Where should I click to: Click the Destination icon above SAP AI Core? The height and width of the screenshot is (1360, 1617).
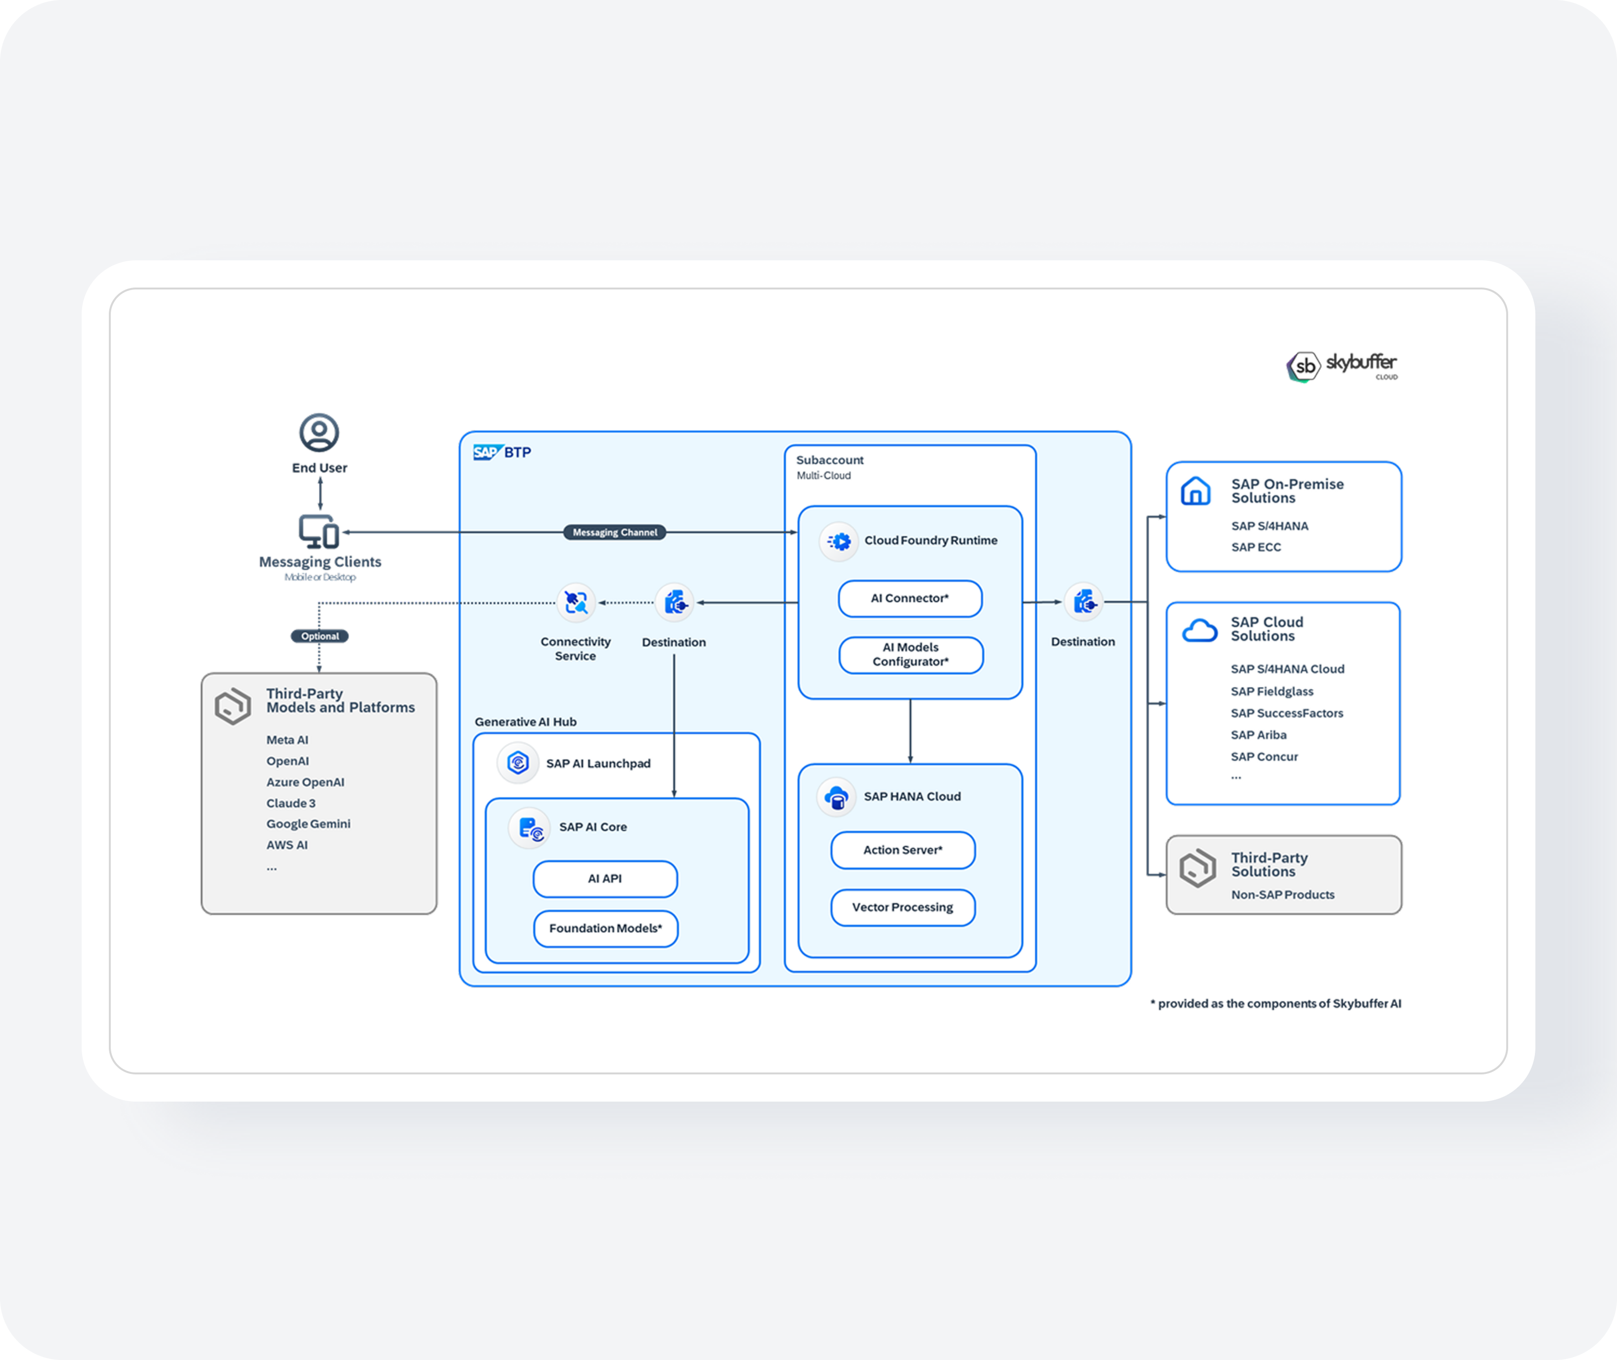click(x=675, y=602)
